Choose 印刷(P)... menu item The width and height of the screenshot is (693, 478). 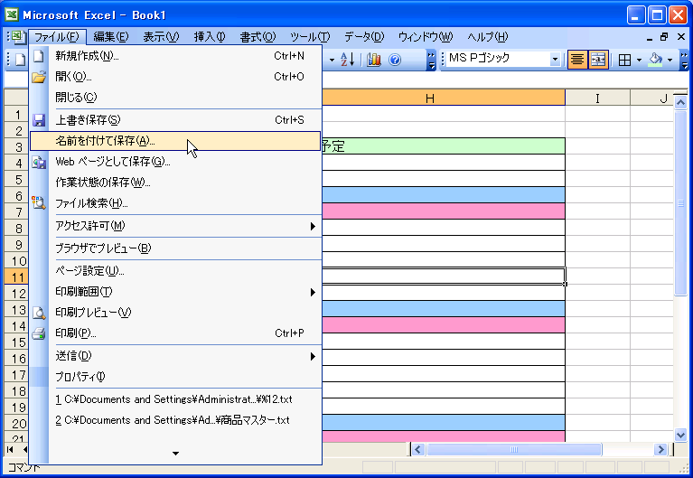pos(175,333)
